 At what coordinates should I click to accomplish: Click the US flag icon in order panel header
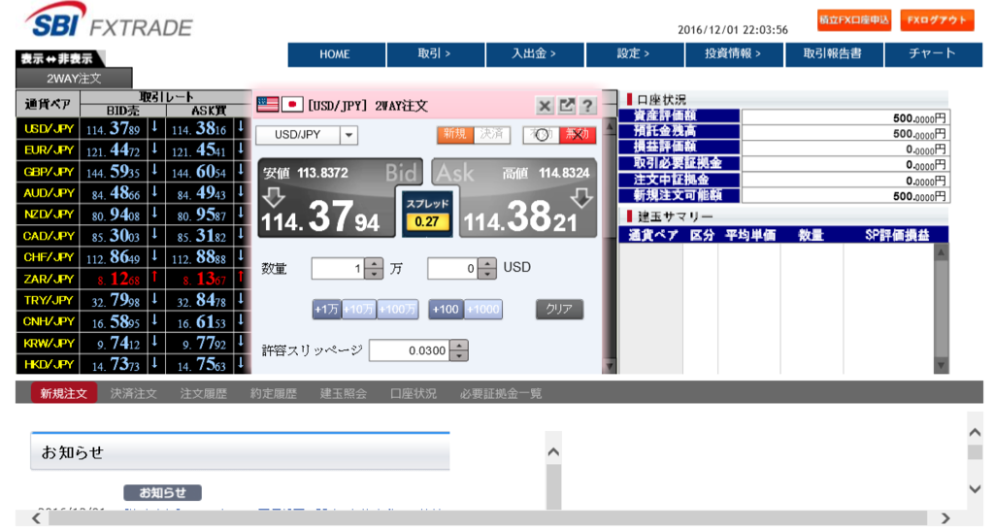coord(268,104)
